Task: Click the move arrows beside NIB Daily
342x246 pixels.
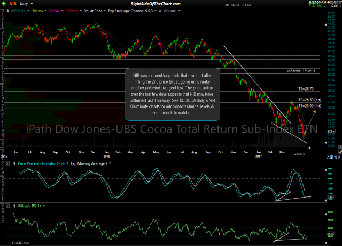Action: pos(8,11)
